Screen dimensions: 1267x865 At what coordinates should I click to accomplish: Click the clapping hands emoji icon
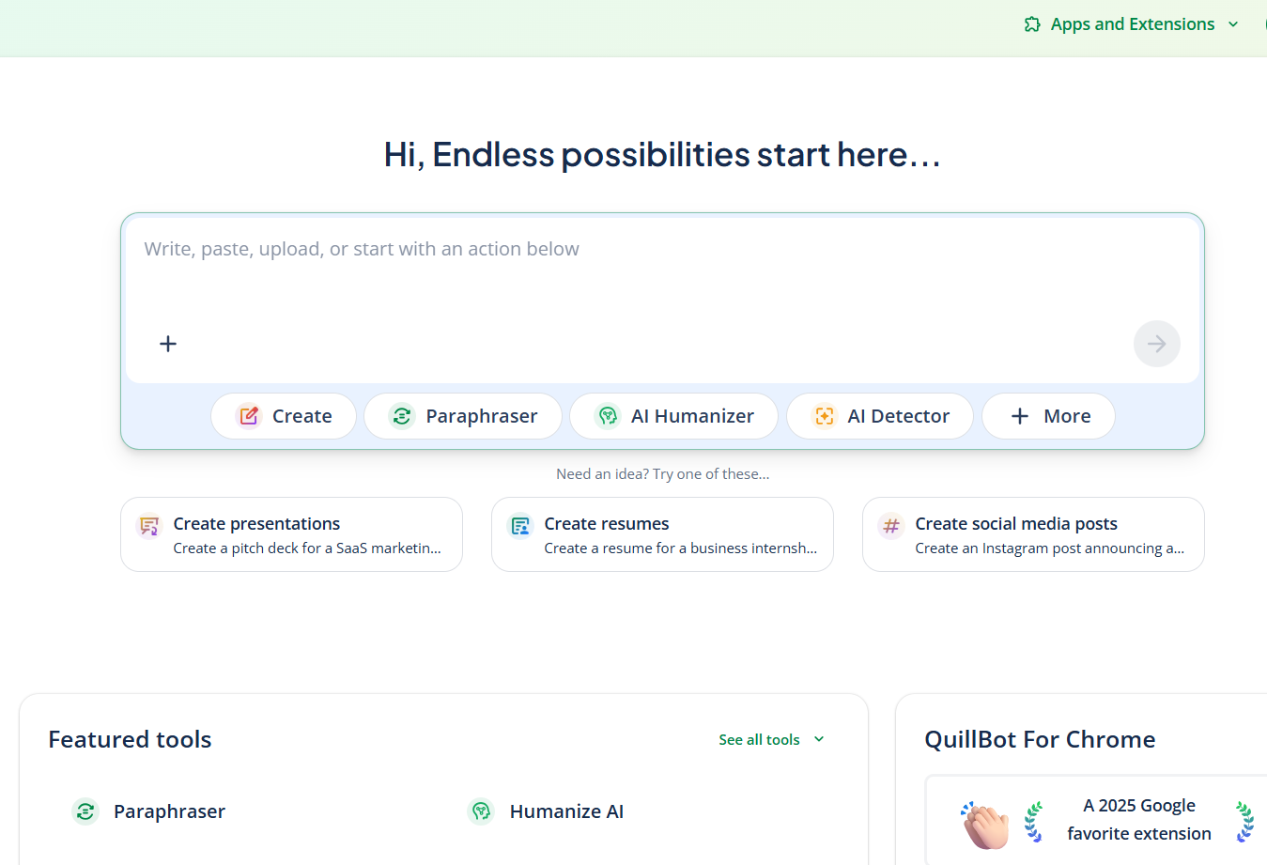pos(984,824)
